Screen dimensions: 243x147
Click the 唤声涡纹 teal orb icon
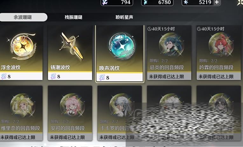122,46
